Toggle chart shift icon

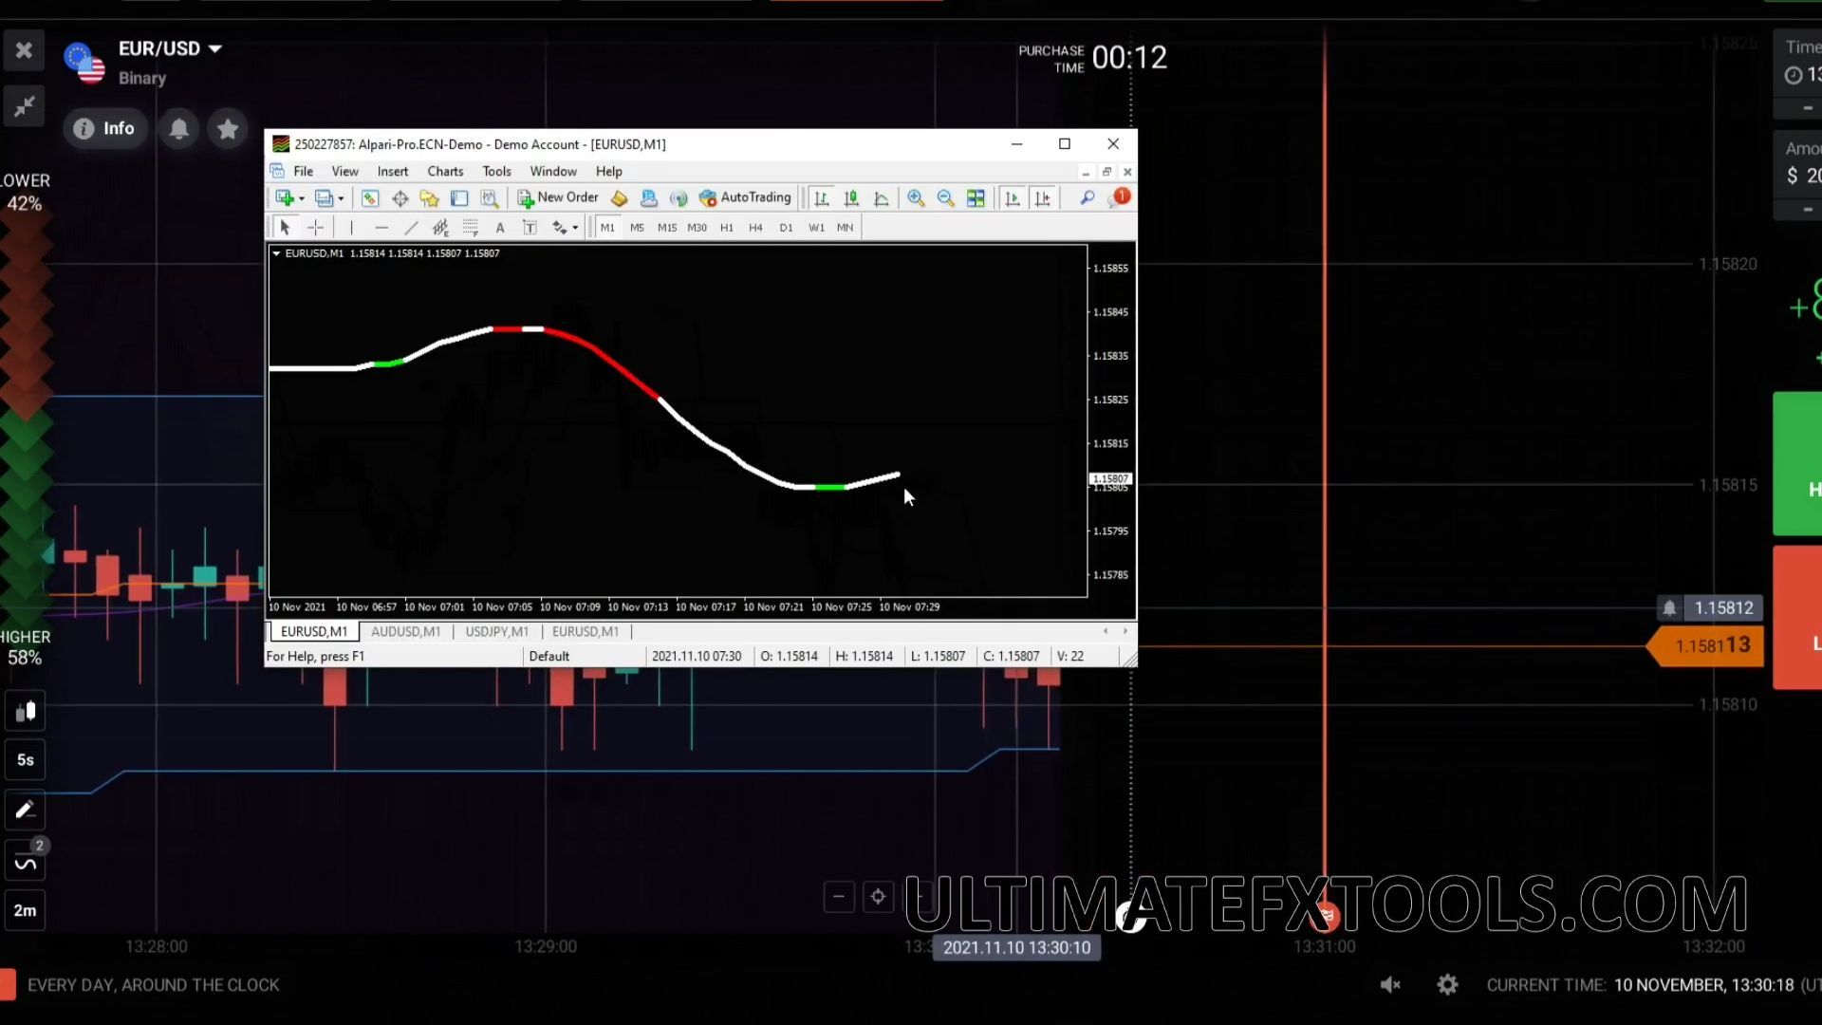coord(1043,197)
